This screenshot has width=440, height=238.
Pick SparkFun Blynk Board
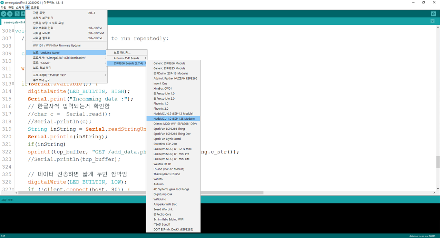pos(173,139)
